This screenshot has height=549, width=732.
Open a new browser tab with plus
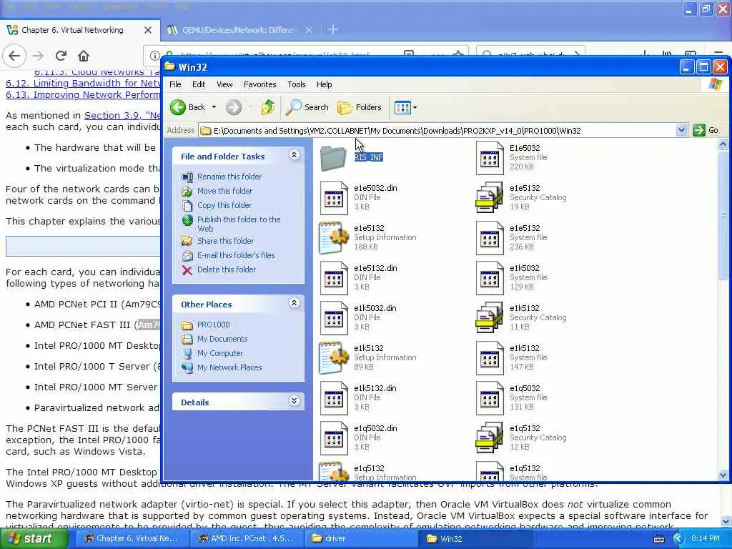coord(333,30)
